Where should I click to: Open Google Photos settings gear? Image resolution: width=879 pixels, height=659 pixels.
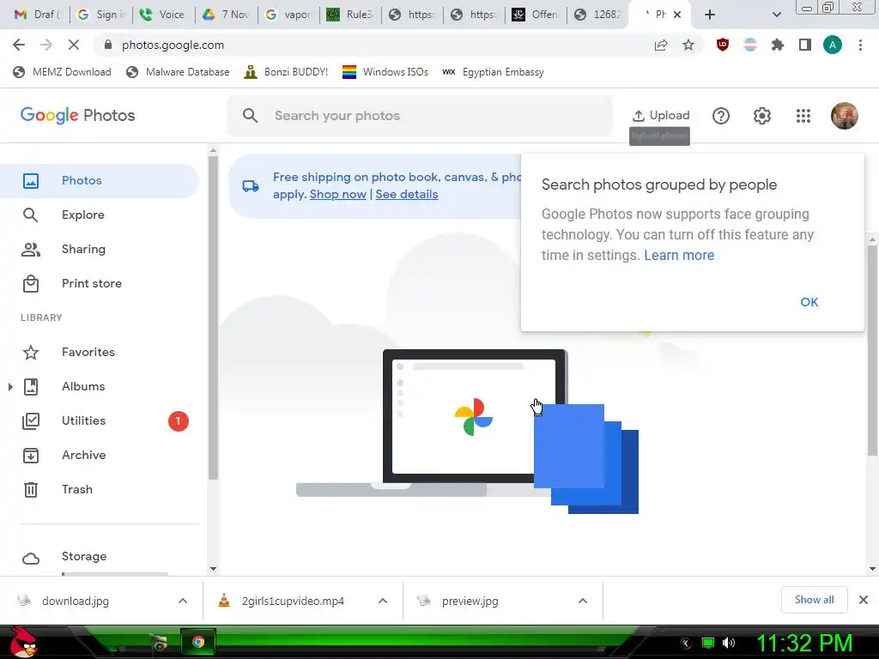(762, 116)
